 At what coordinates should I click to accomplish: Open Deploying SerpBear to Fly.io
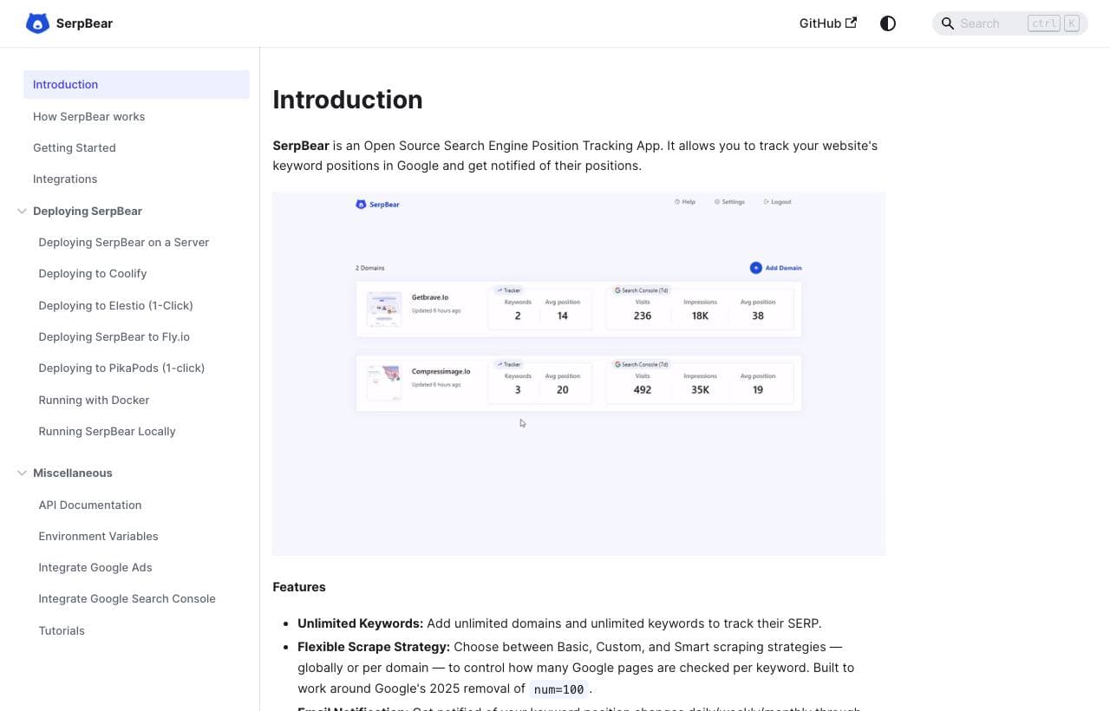click(114, 336)
